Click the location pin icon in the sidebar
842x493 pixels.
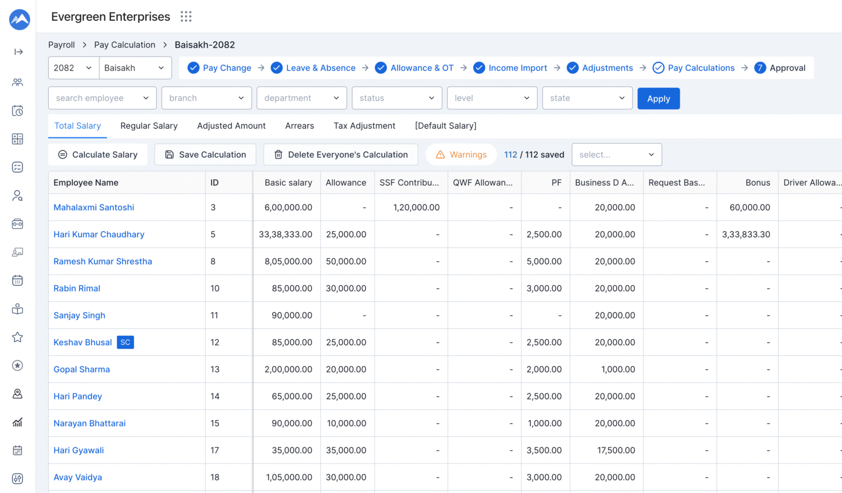click(17, 393)
